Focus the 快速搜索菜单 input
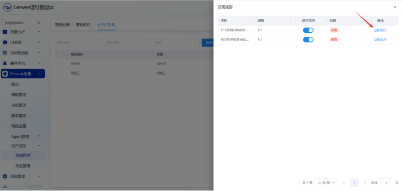The height and width of the screenshot is (191, 402). coord(23,23)
